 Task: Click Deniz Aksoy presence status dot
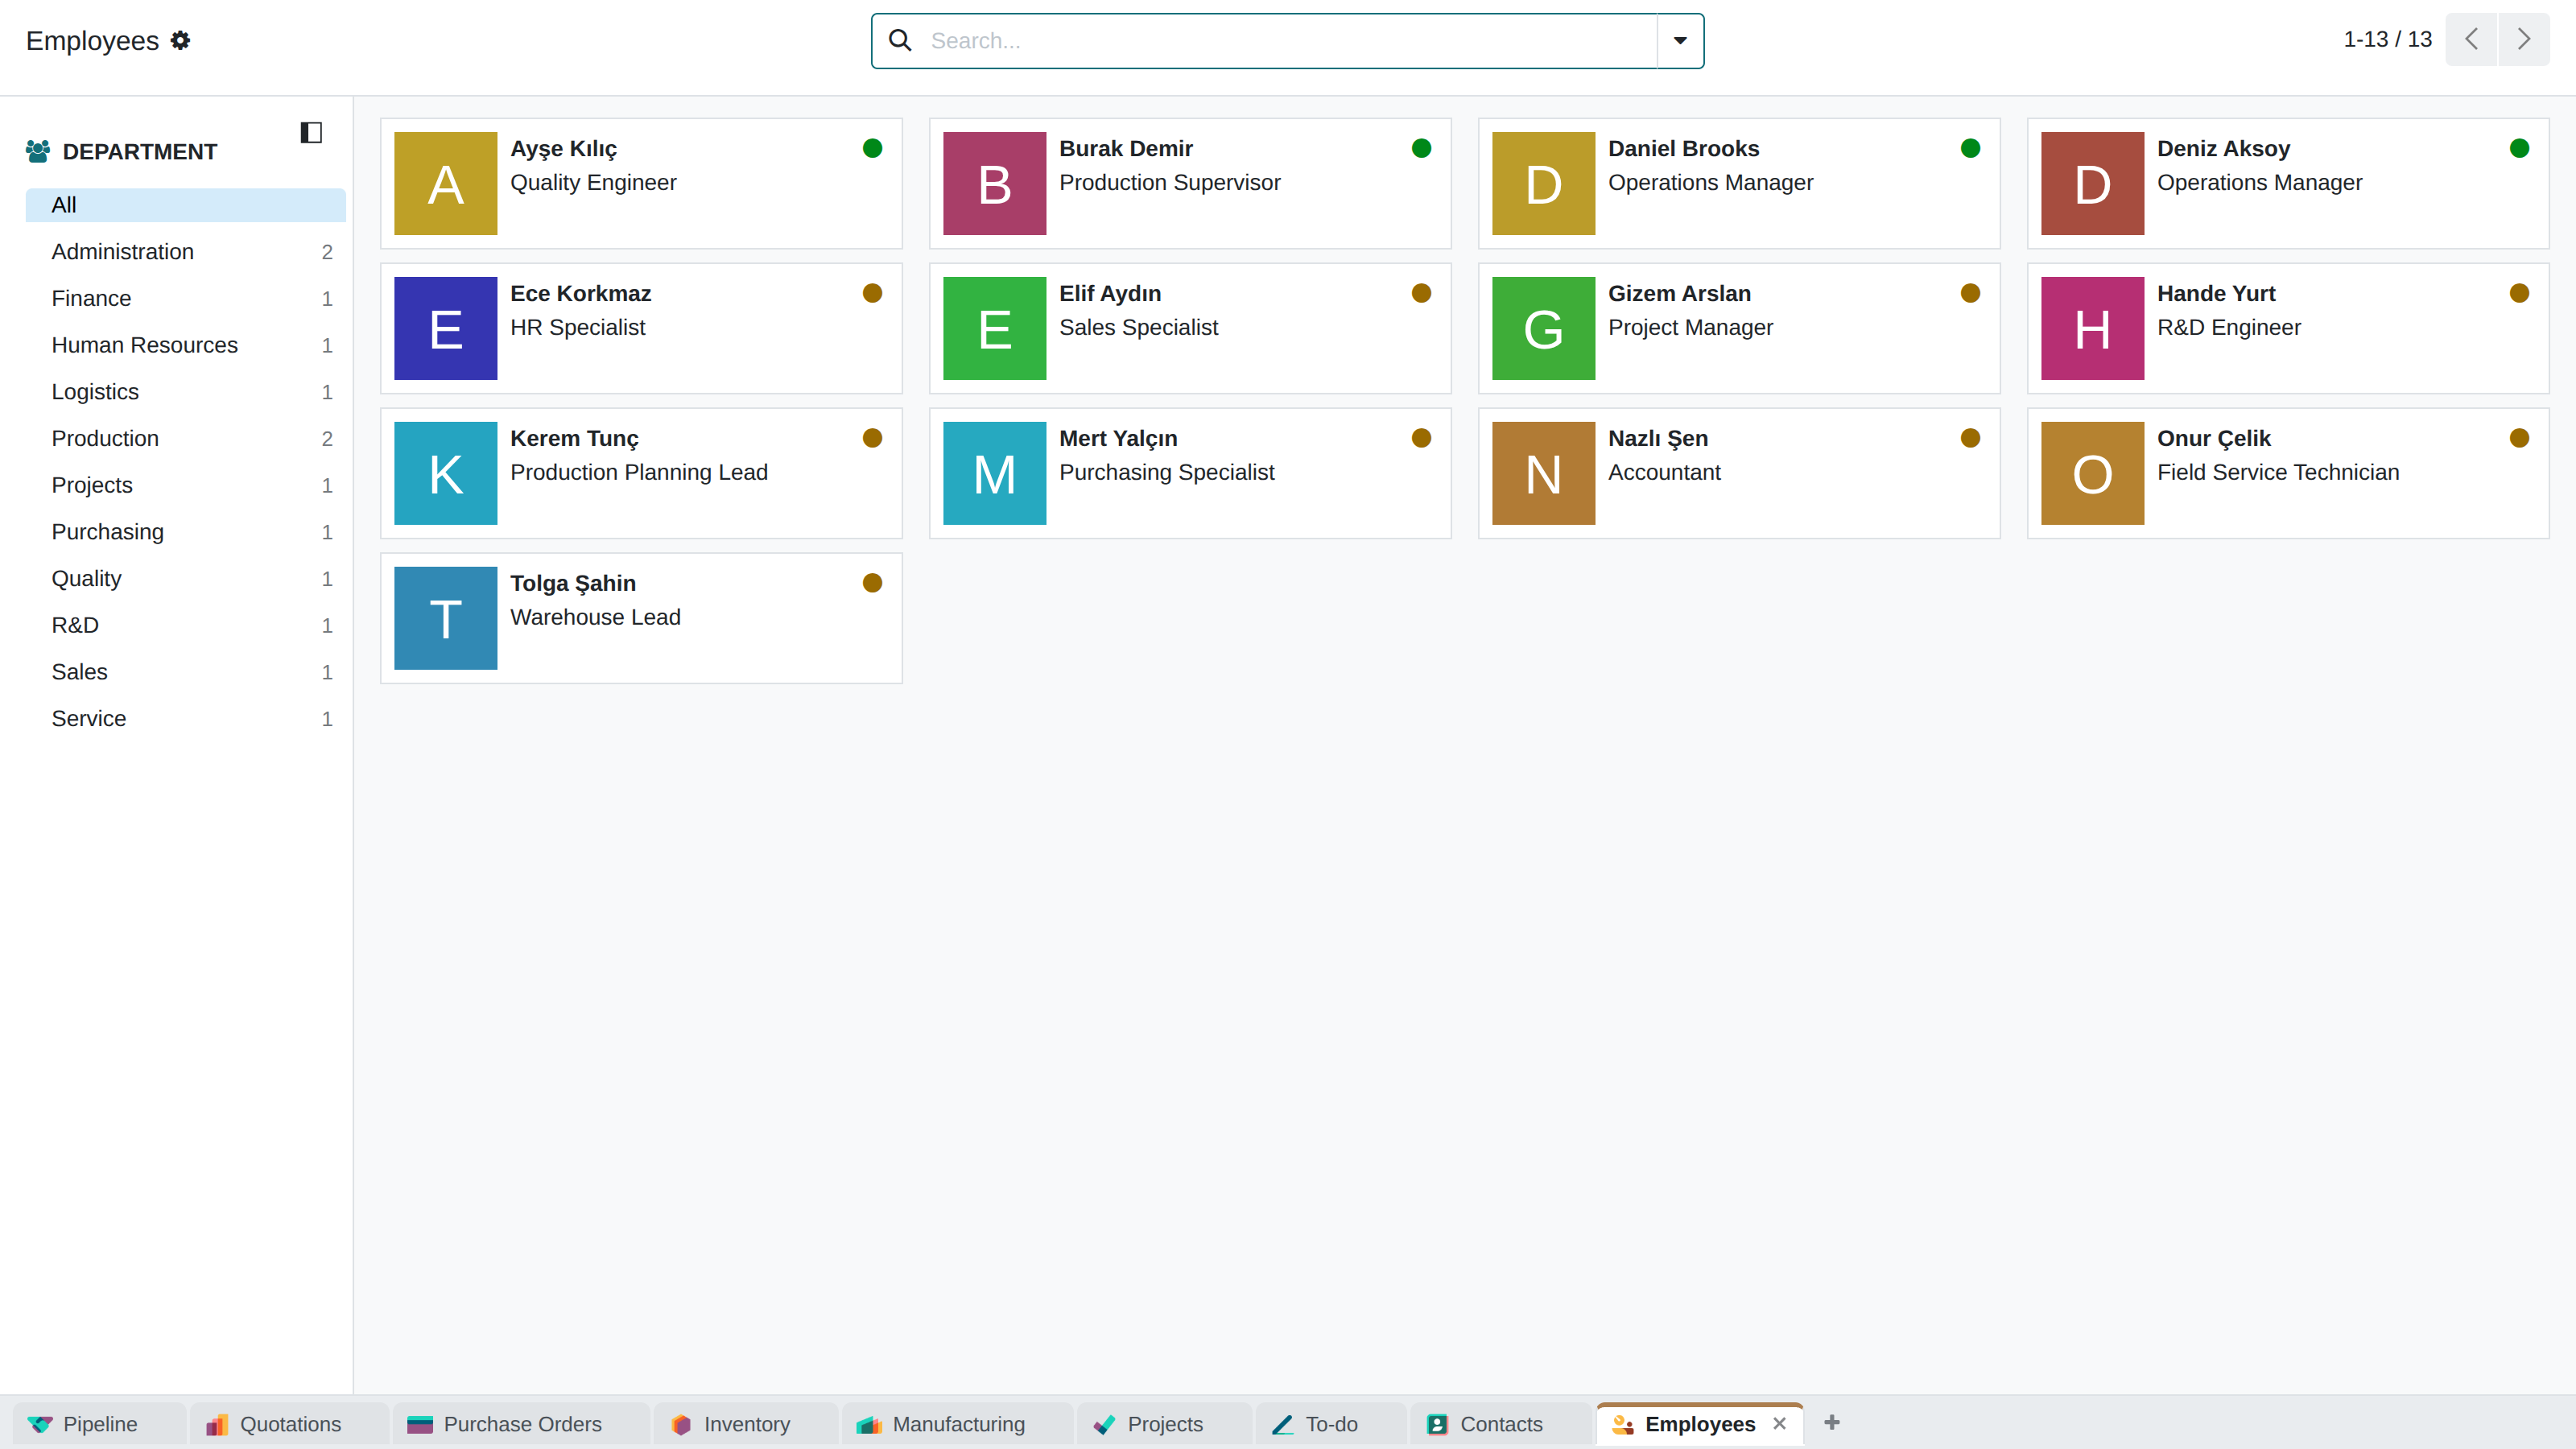(x=2519, y=148)
